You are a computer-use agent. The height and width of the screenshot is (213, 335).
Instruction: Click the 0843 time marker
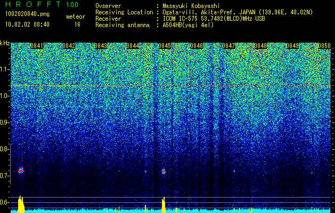pyautogui.click(x=101, y=46)
